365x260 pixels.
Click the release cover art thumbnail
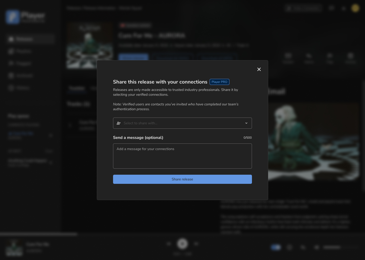click(90, 45)
